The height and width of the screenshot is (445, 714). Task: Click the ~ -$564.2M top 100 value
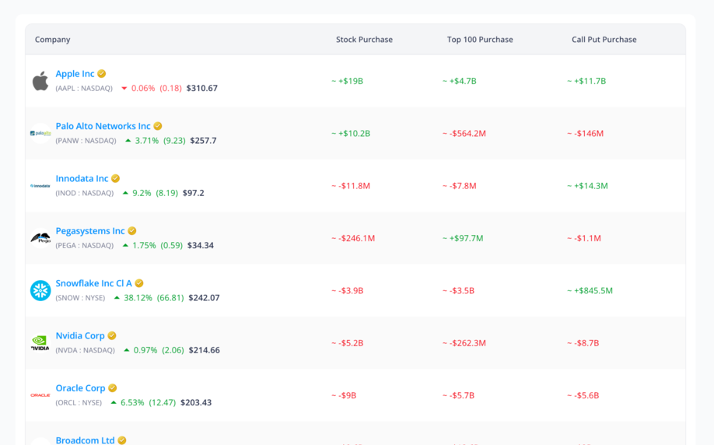click(464, 134)
